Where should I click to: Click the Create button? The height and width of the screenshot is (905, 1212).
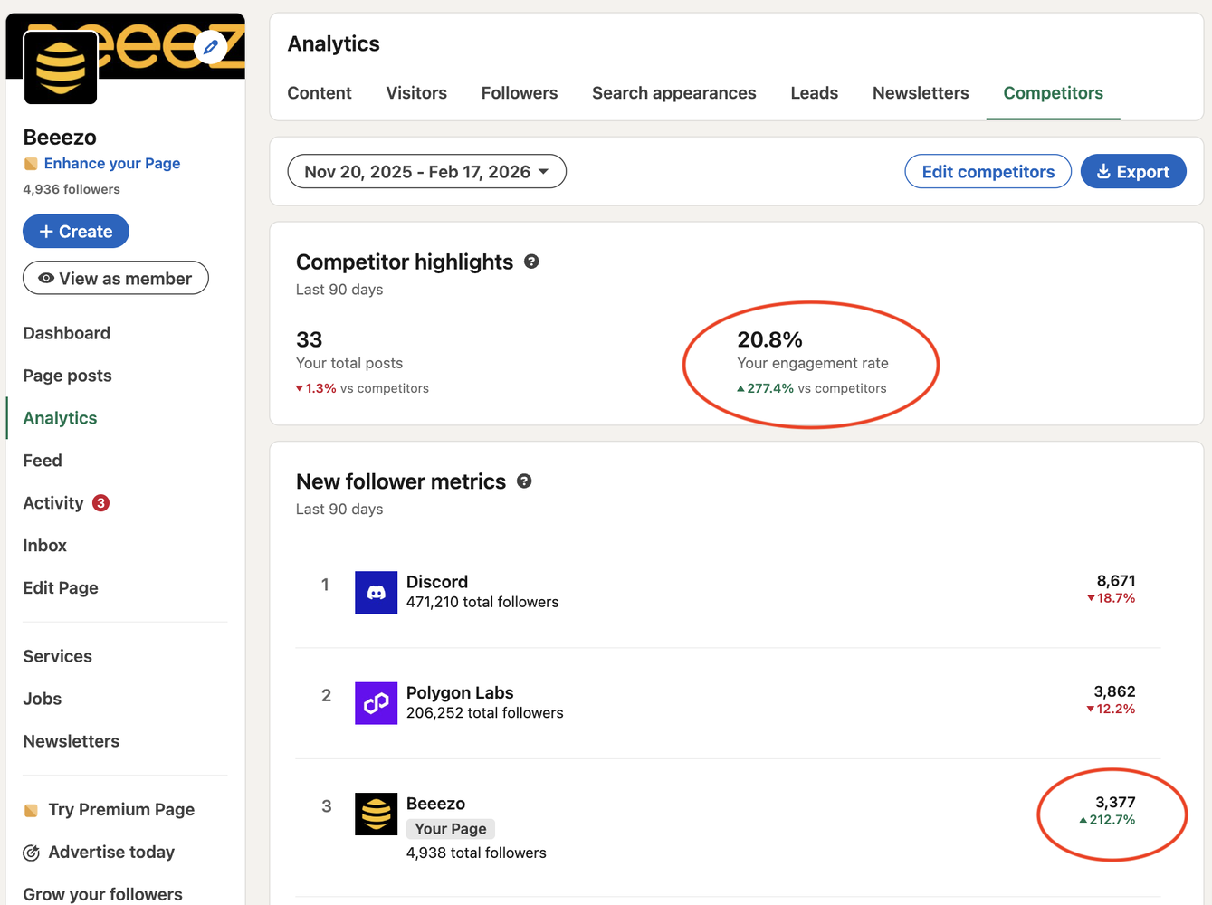coord(76,232)
